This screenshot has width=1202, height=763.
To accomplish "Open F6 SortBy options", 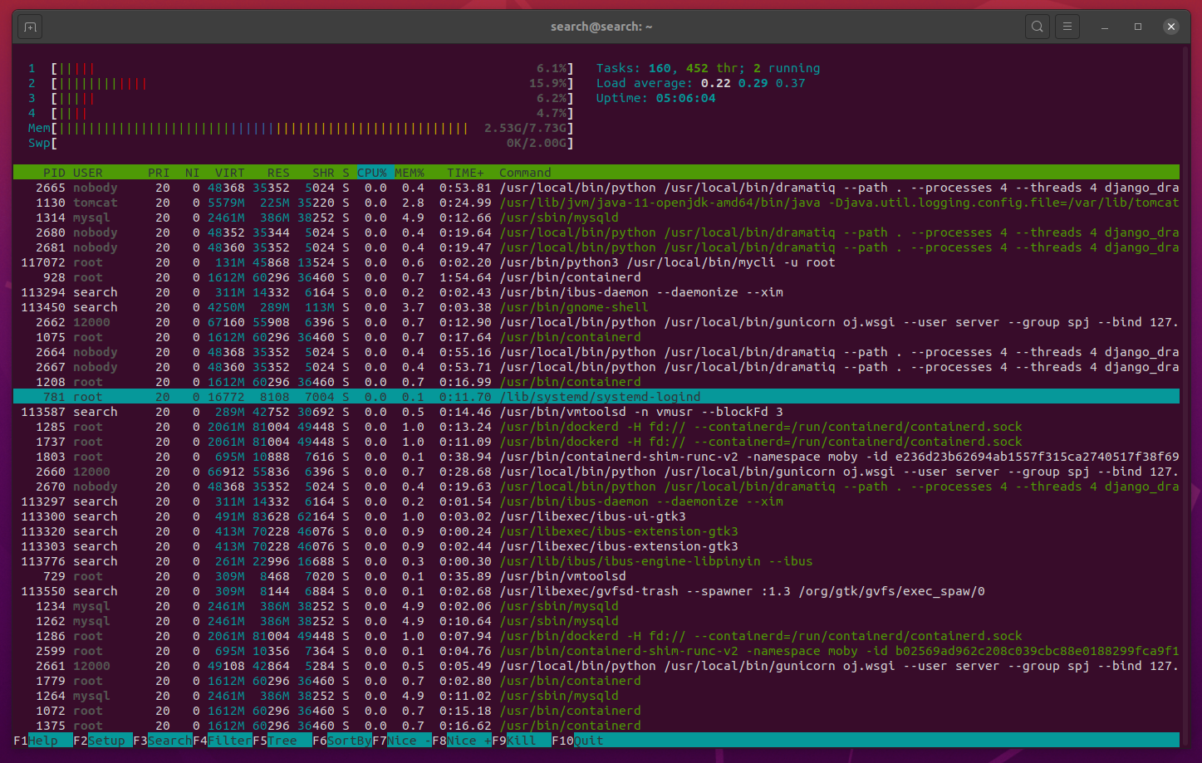I will tap(342, 741).
